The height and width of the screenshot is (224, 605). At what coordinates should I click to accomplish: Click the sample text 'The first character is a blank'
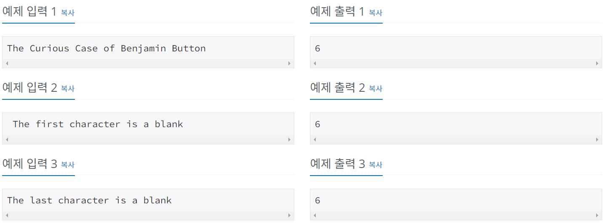pos(98,124)
